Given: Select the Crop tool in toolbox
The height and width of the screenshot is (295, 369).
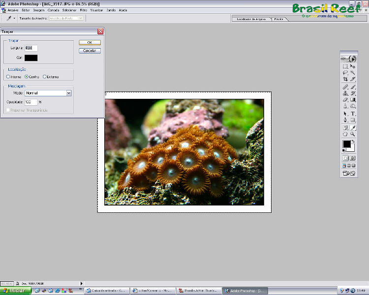Looking at the screenshot, I should [345, 79].
